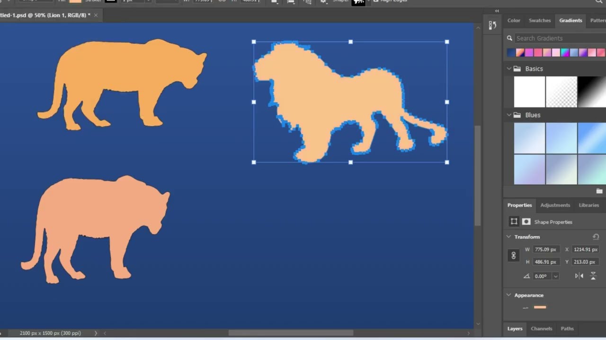Switch to the Adjustments tab
Viewport: 606px width, 340px height.
[555, 205]
